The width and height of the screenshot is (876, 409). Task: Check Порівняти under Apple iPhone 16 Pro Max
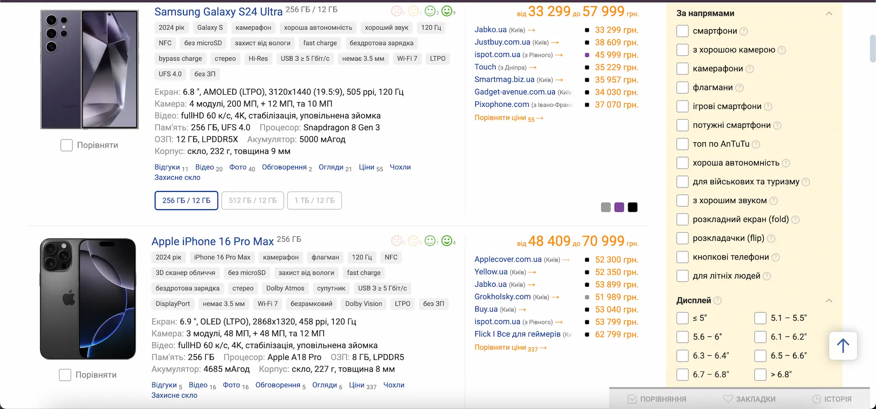tap(65, 375)
